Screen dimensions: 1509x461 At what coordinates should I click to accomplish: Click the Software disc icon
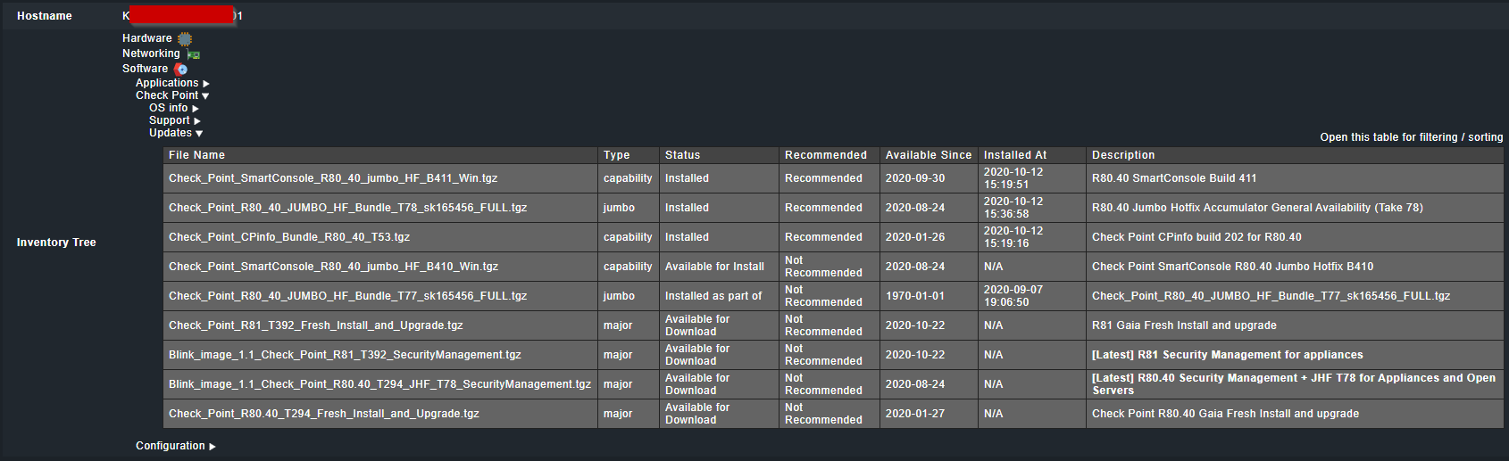coord(181,70)
